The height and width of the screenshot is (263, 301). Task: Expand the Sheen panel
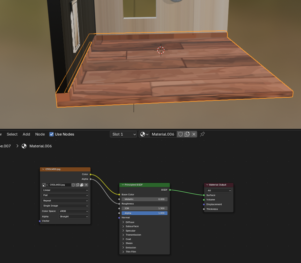[123, 243]
